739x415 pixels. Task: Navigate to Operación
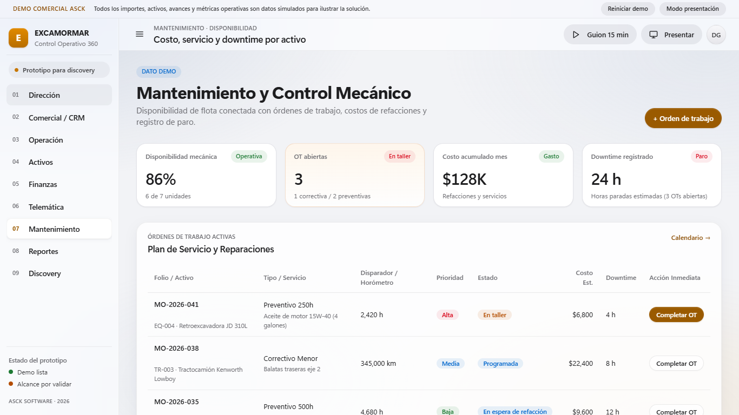pyautogui.click(x=59, y=140)
